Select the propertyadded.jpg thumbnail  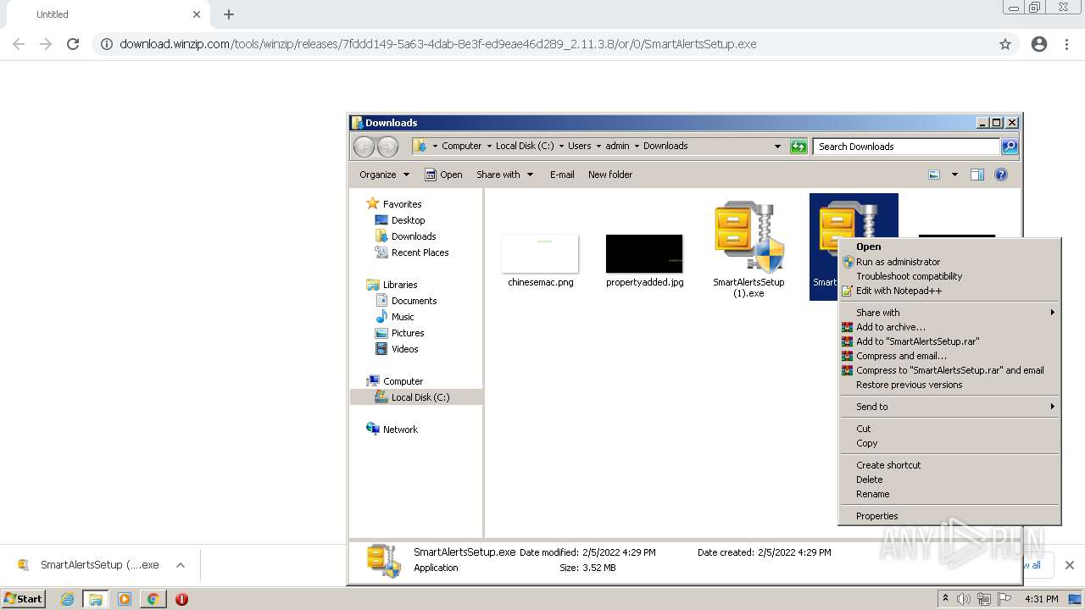coord(644,254)
